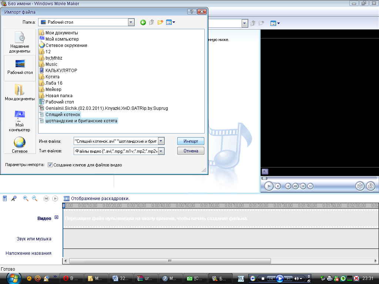
Task: Click the Импорт button
Action: pyautogui.click(x=191, y=141)
